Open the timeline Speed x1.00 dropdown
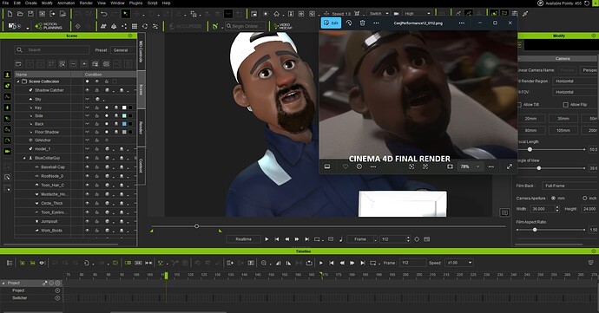The height and width of the screenshot is (313, 599). pos(460,263)
